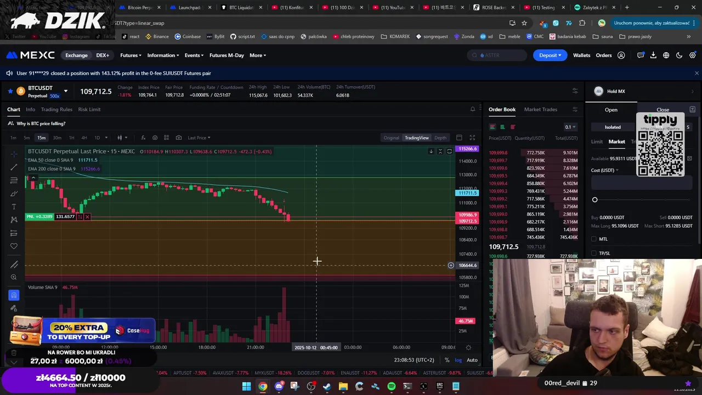Click the Cost (USDT) input field
Viewport: 702px width, 395px height.
click(642, 183)
